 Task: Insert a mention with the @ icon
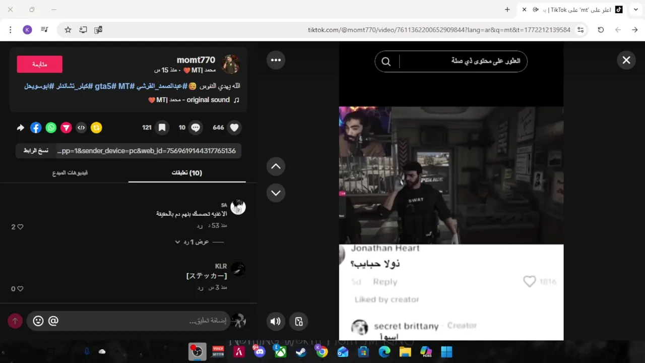click(x=53, y=321)
